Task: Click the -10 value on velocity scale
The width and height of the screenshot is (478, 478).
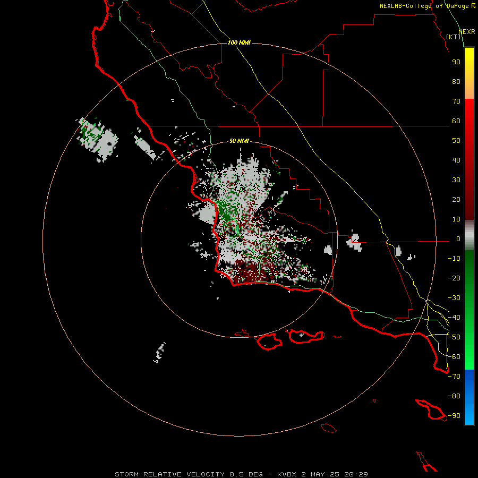Action: [454, 259]
